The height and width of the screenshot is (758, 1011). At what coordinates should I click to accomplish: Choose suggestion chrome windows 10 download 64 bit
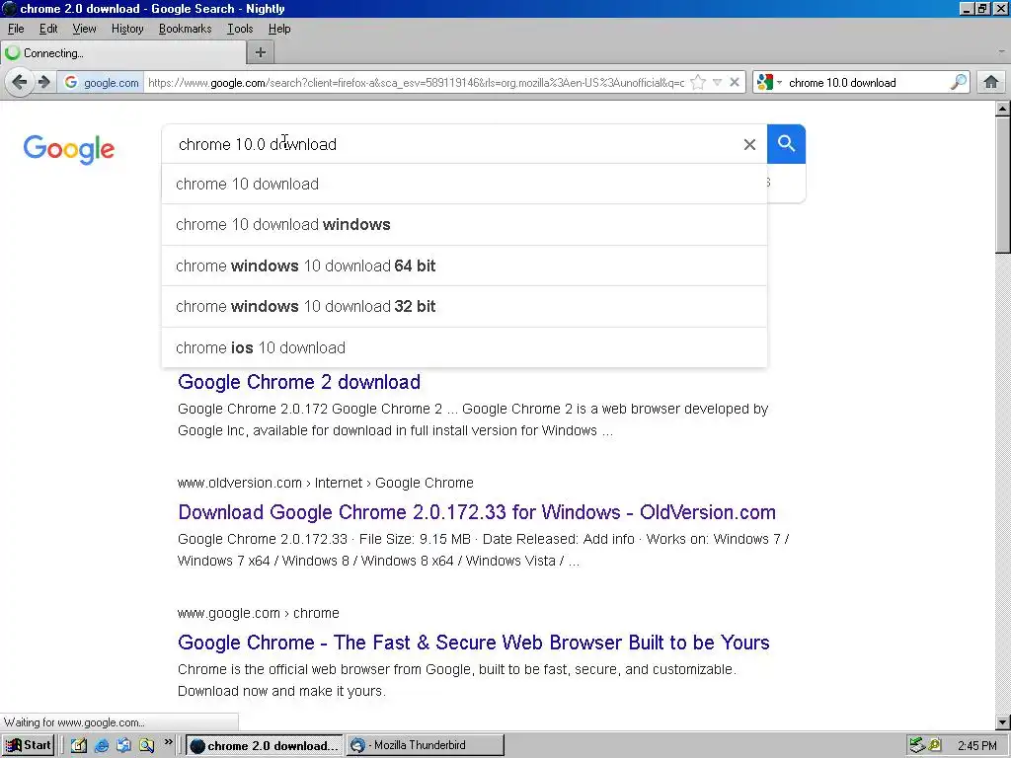pyautogui.click(x=464, y=265)
